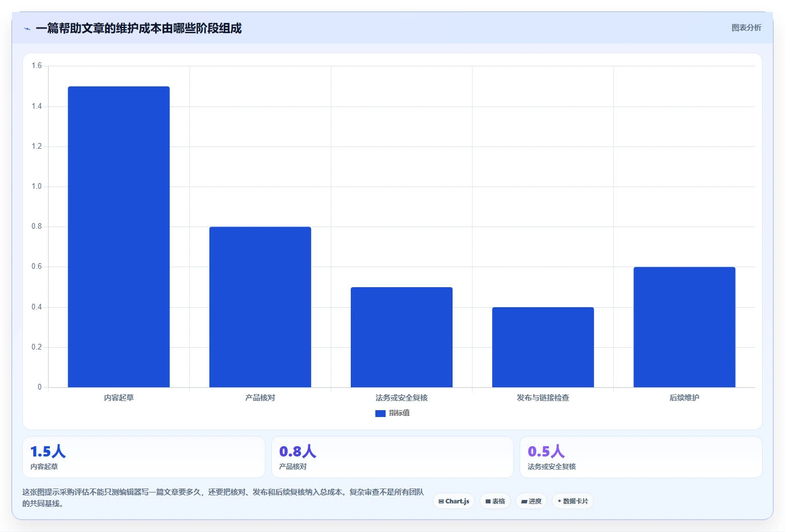The image size is (785, 532).
Task: Select the 后续维护 bar in chart
Action: (x=684, y=327)
